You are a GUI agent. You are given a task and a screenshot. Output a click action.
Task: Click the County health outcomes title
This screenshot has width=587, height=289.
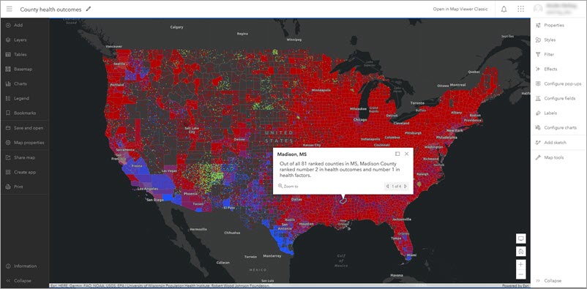point(51,10)
